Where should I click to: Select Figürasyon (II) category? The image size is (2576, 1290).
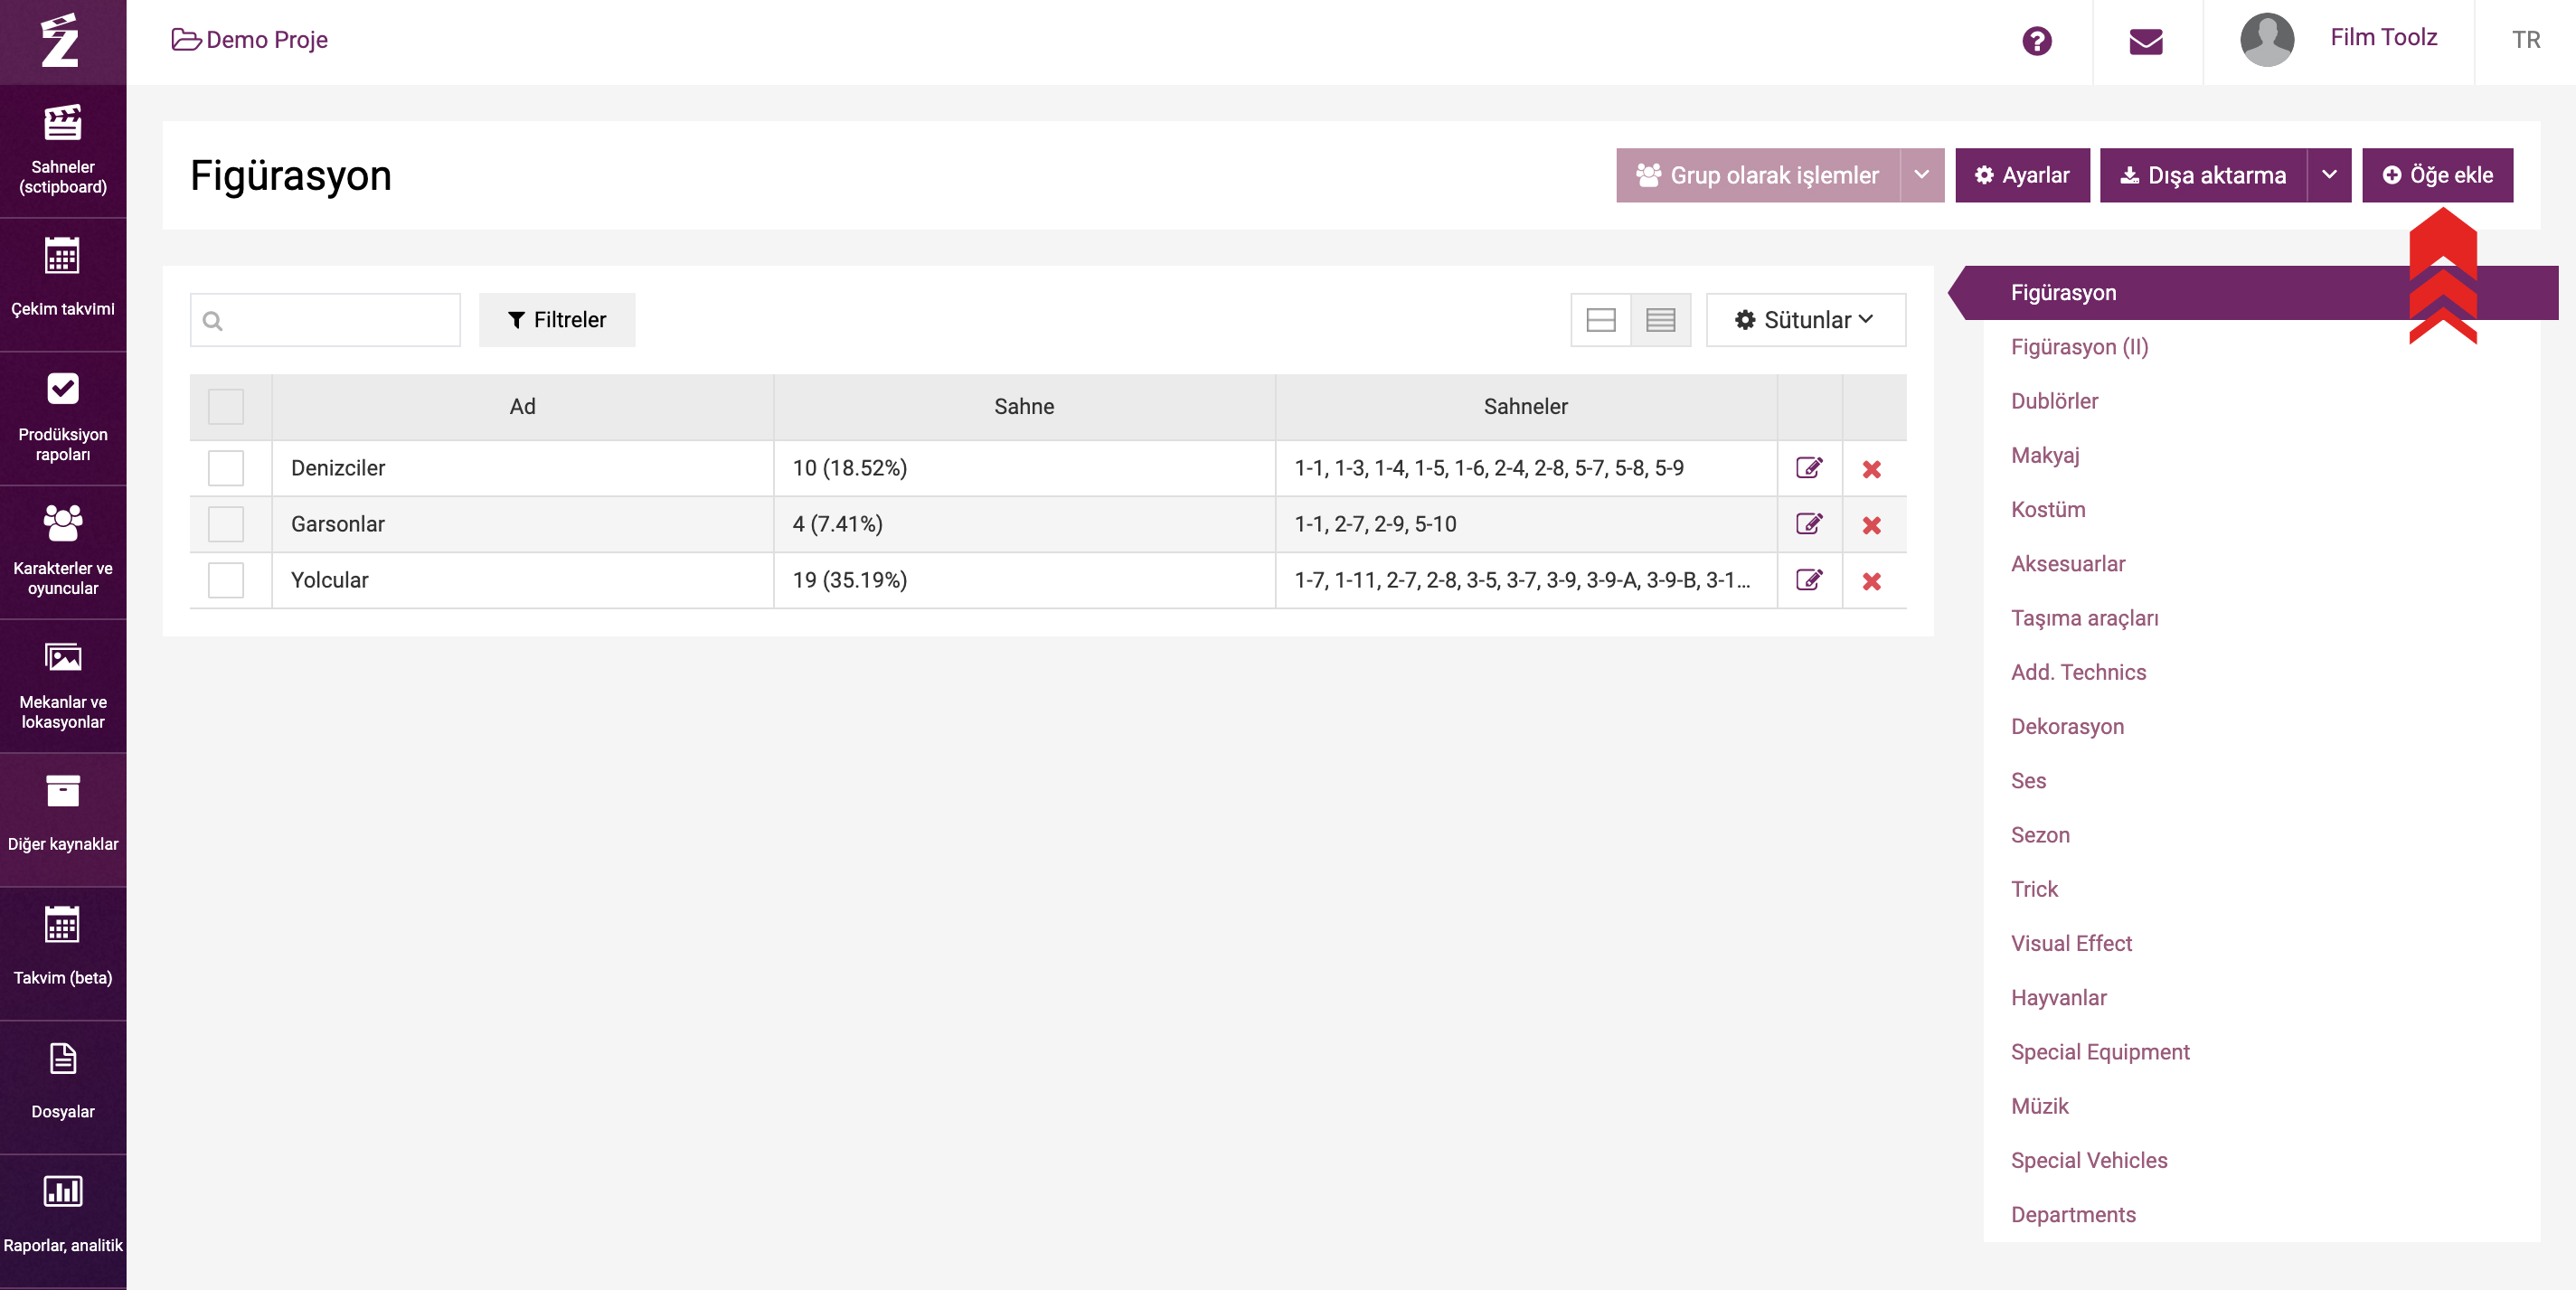click(x=2080, y=347)
